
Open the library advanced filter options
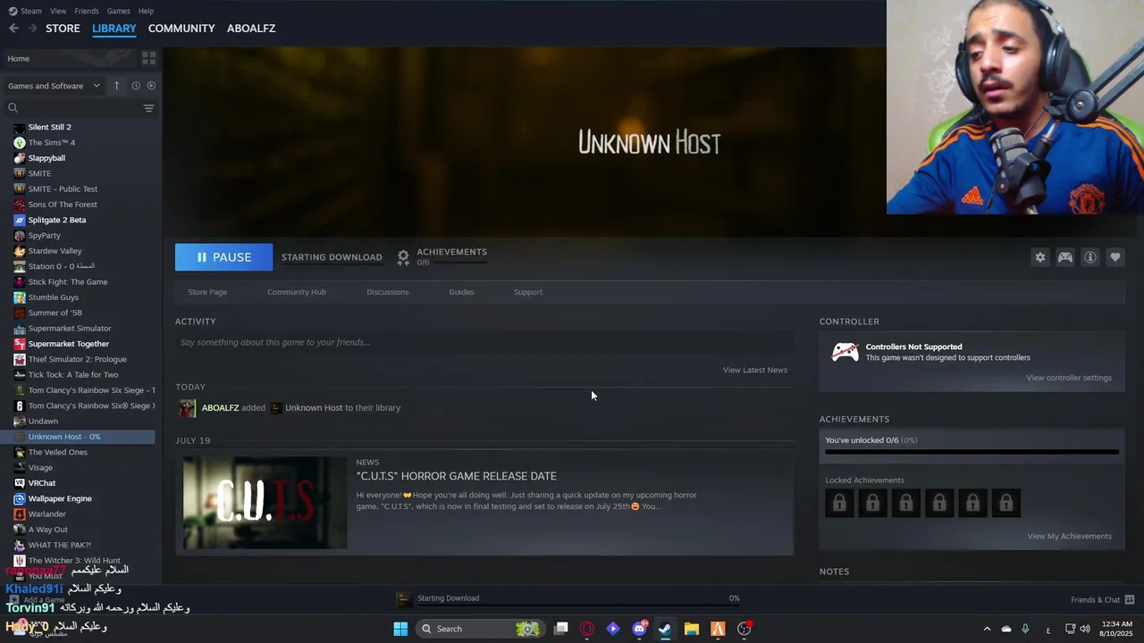point(148,108)
